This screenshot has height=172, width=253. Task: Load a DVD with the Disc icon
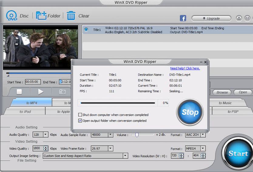tap(12, 16)
